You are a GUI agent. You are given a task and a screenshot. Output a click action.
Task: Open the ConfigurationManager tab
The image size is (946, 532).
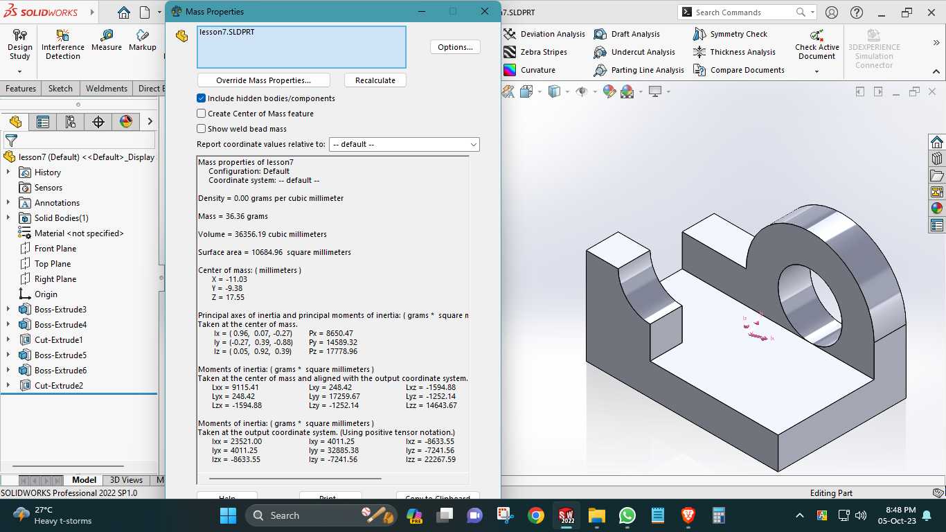71,122
